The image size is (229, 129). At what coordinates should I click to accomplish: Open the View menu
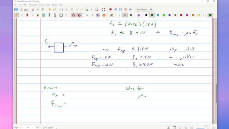click(25, 5)
